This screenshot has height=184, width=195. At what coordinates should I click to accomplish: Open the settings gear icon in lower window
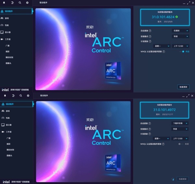pyautogui.click(x=28, y=96)
